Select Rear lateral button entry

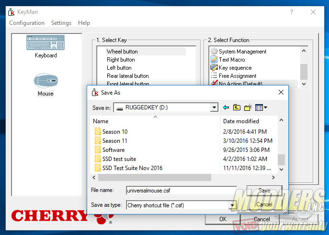pos(128,76)
